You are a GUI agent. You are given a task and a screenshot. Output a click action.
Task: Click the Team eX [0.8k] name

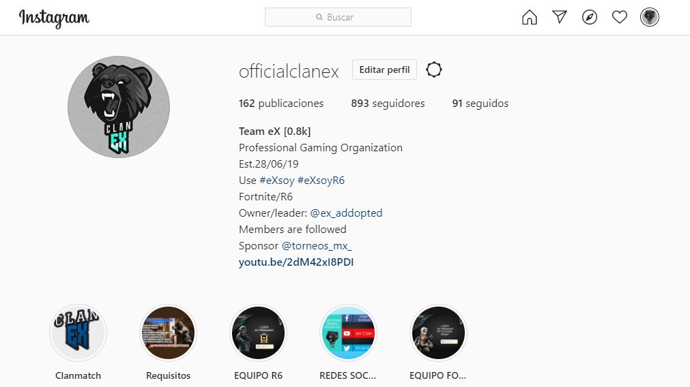pyautogui.click(x=274, y=131)
